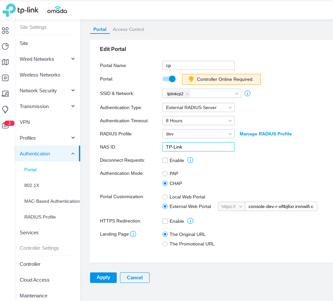Open the Clients page icon
This screenshot has height=301, width=333.
pos(5,93)
